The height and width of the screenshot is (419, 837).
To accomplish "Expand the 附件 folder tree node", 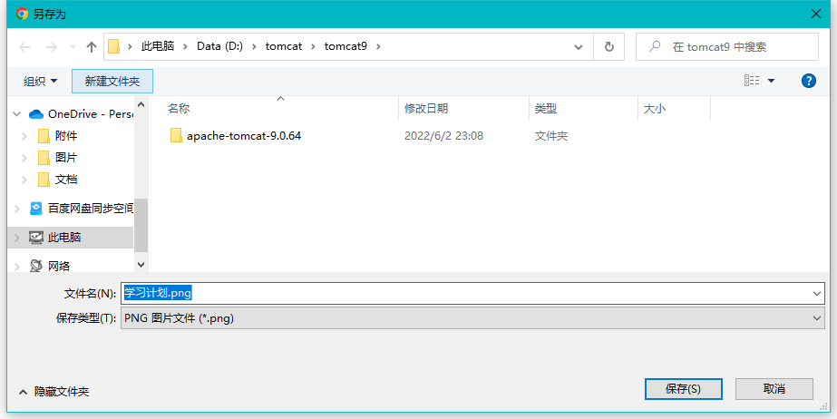I will point(24,136).
